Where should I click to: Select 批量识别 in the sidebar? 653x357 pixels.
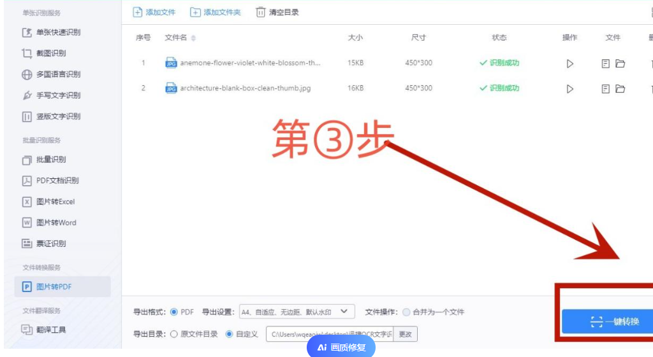coord(44,160)
